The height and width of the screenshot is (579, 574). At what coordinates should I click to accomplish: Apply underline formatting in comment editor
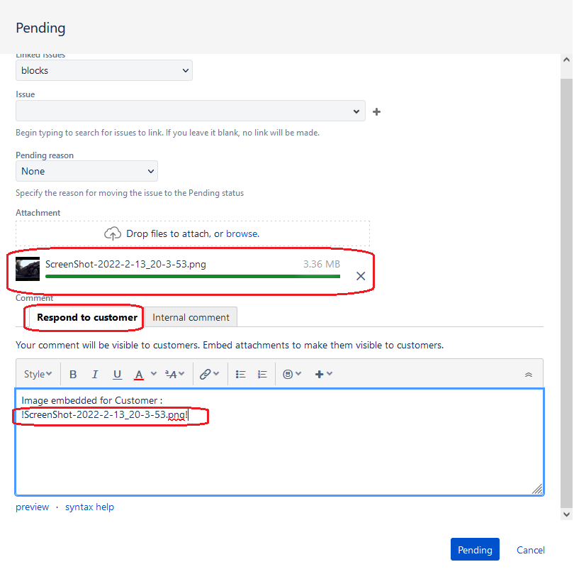coord(117,375)
